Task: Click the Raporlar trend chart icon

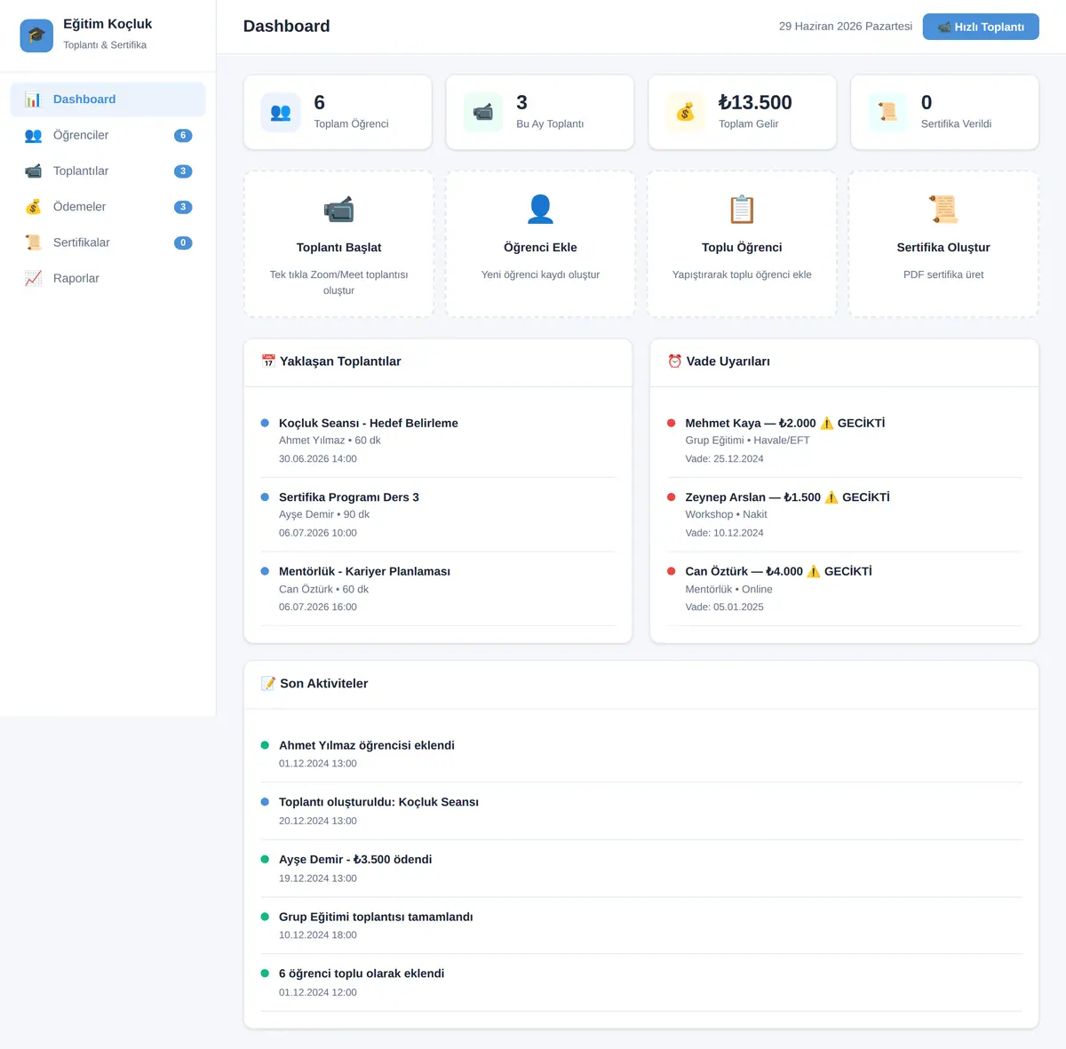Action: 33,278
